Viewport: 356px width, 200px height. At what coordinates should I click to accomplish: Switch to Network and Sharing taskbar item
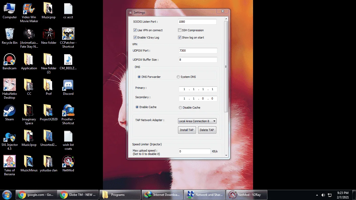pyautogui.click(x=204, y=195)
